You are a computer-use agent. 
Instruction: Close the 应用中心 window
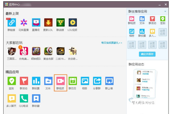[166, 4]
